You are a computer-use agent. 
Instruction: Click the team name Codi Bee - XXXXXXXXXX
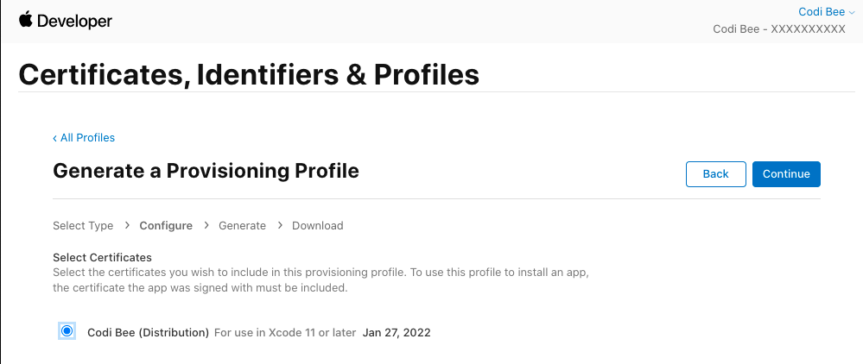click(778, 29)
